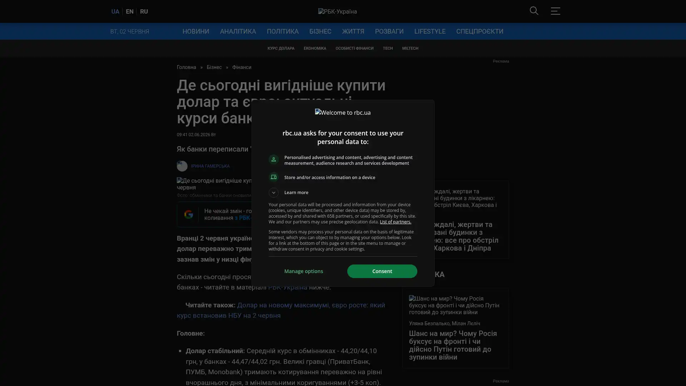Image resolution: width=686 pixels, height=386 pixels.
Task: Click the Welcome to rbc.ua logo image
Action: (343, 113)
